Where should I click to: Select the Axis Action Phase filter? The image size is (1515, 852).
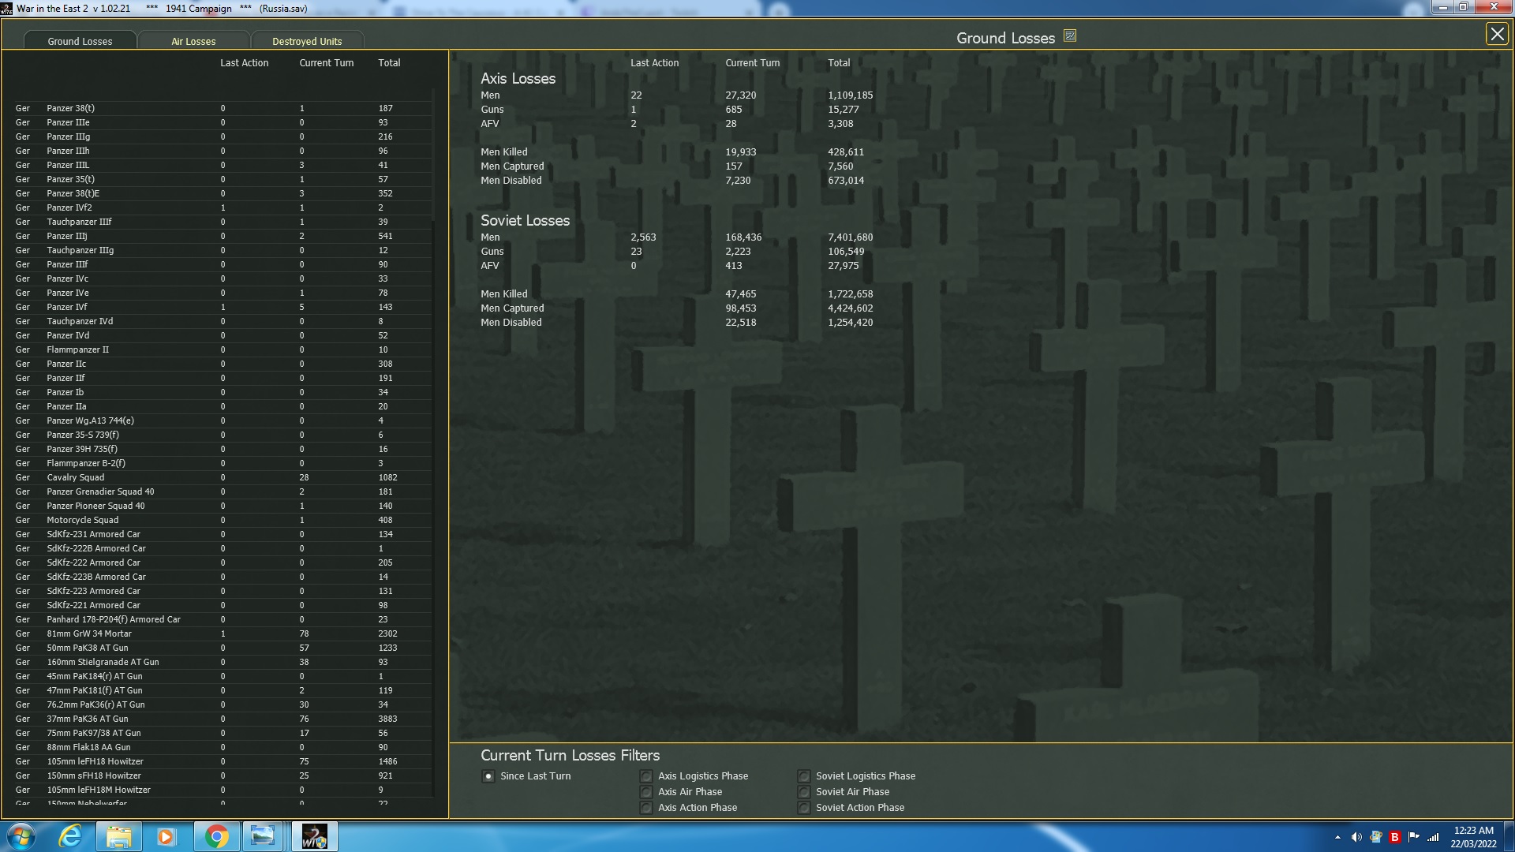[x=646, y=808]
